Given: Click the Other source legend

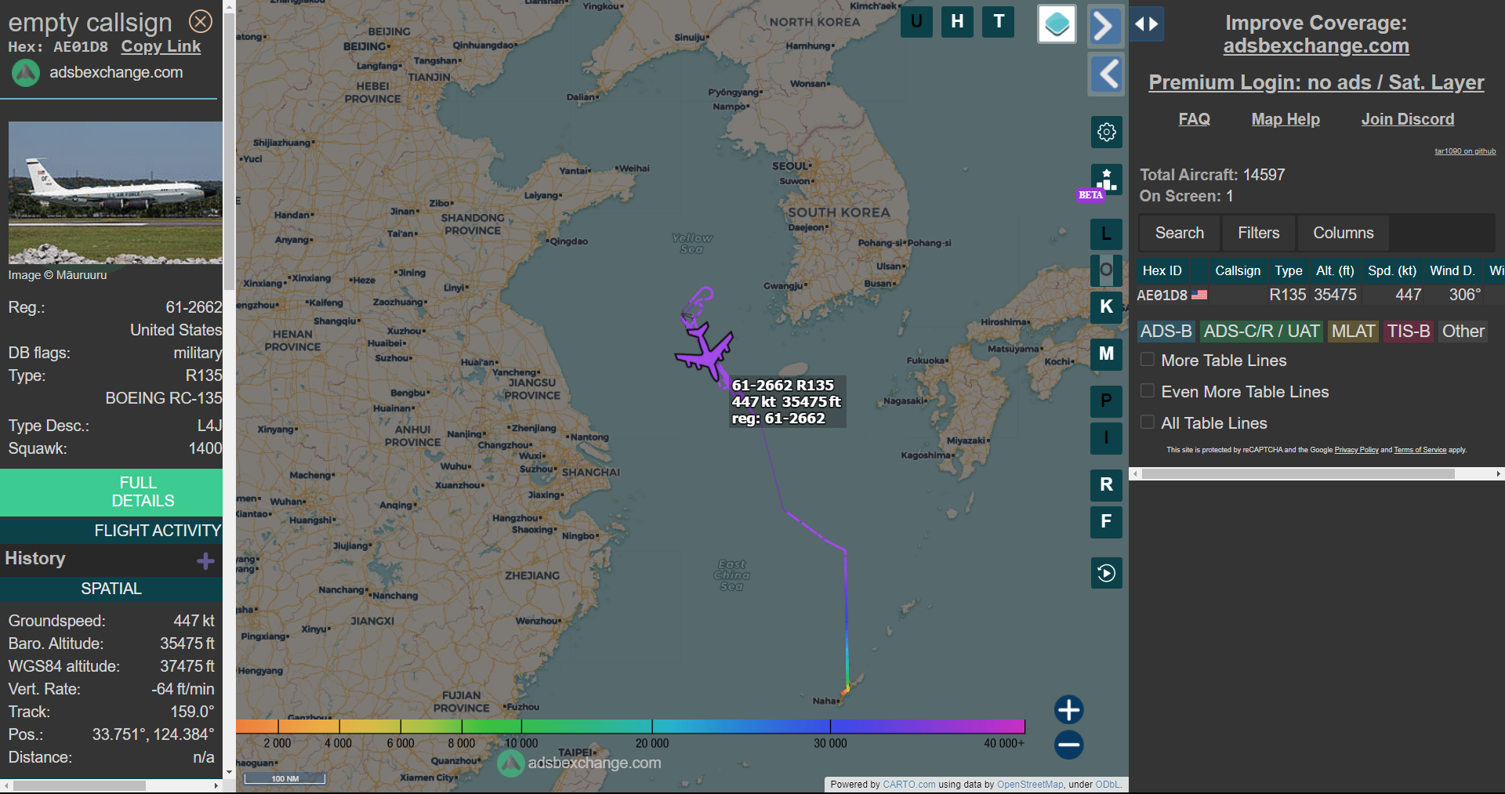Looking at the screenshot, I should pyautogui.click(x=1463, y=332).
